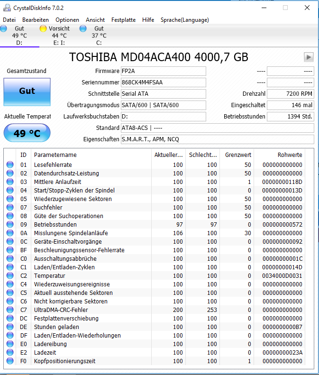
Task: Click the status icon for Temperatur row
Action: 10,275
